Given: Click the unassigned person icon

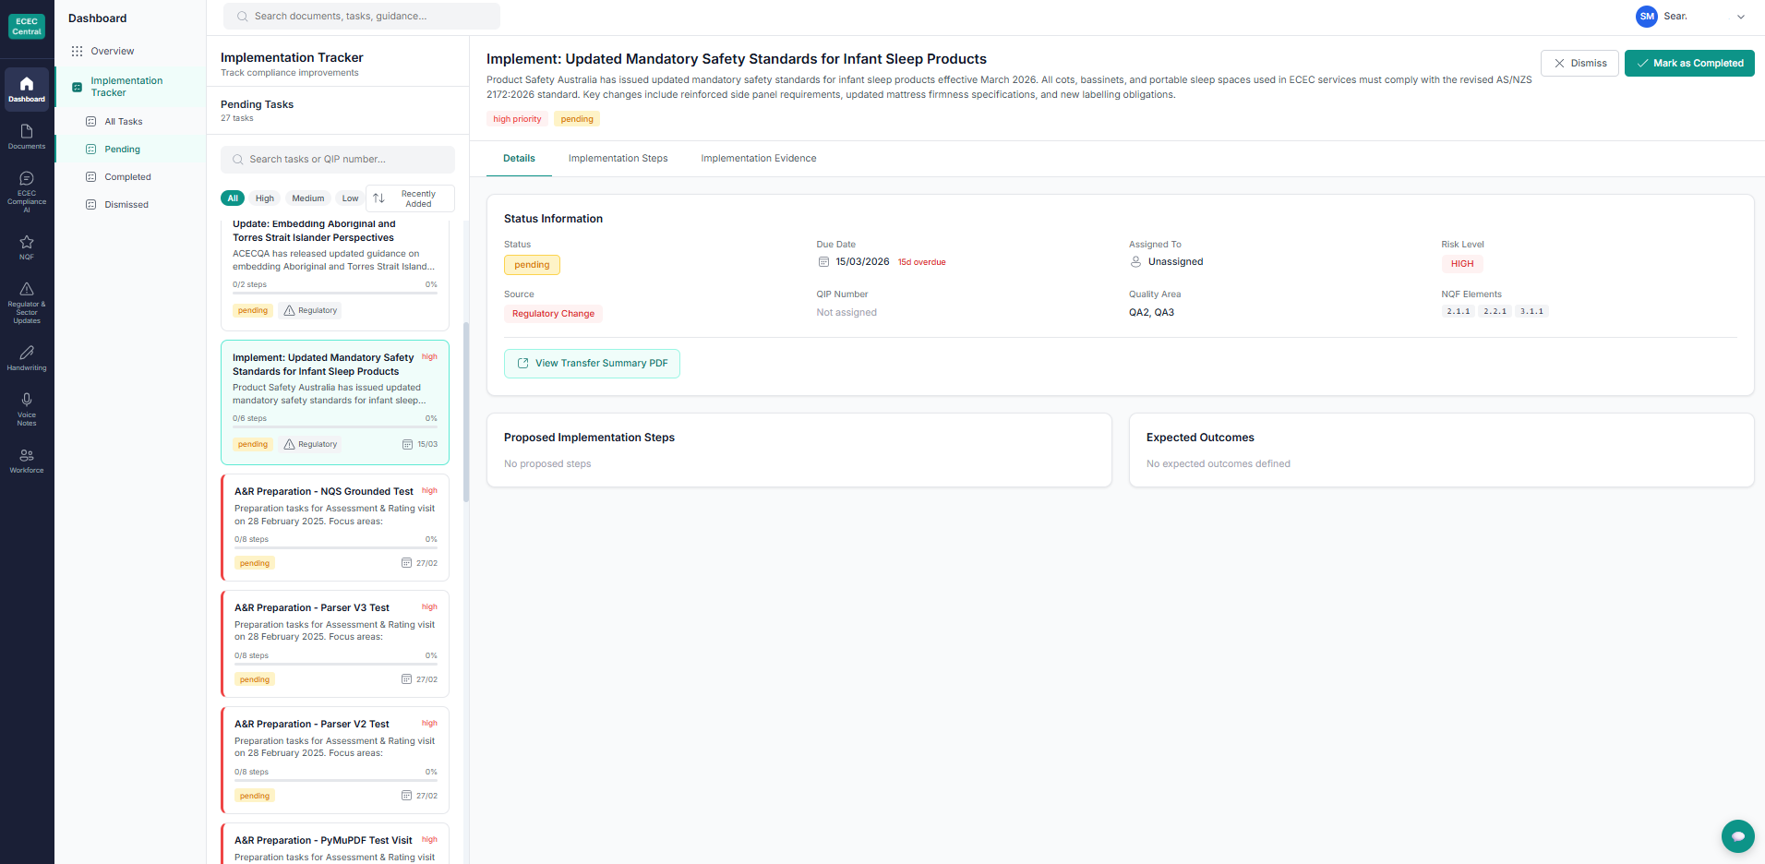Looking at the screenshot, I should coord(1135,262).
